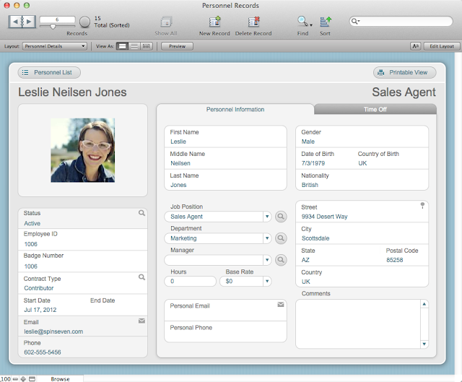Screen dimensions: 462x382
Task: Click the quick find magnifier icon
Action: coord(354,21)
